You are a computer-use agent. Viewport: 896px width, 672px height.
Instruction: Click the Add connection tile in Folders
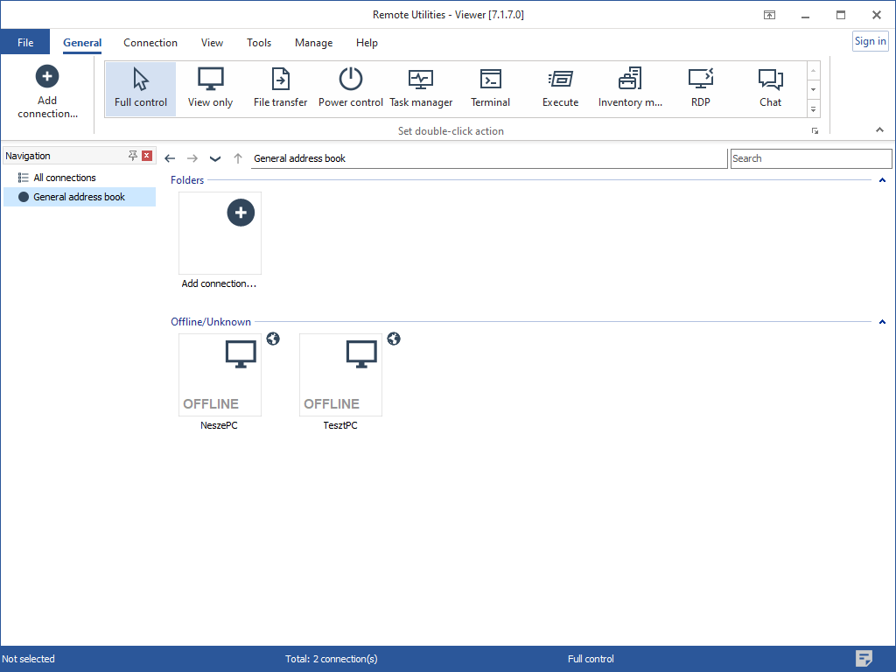pos(220,240)
